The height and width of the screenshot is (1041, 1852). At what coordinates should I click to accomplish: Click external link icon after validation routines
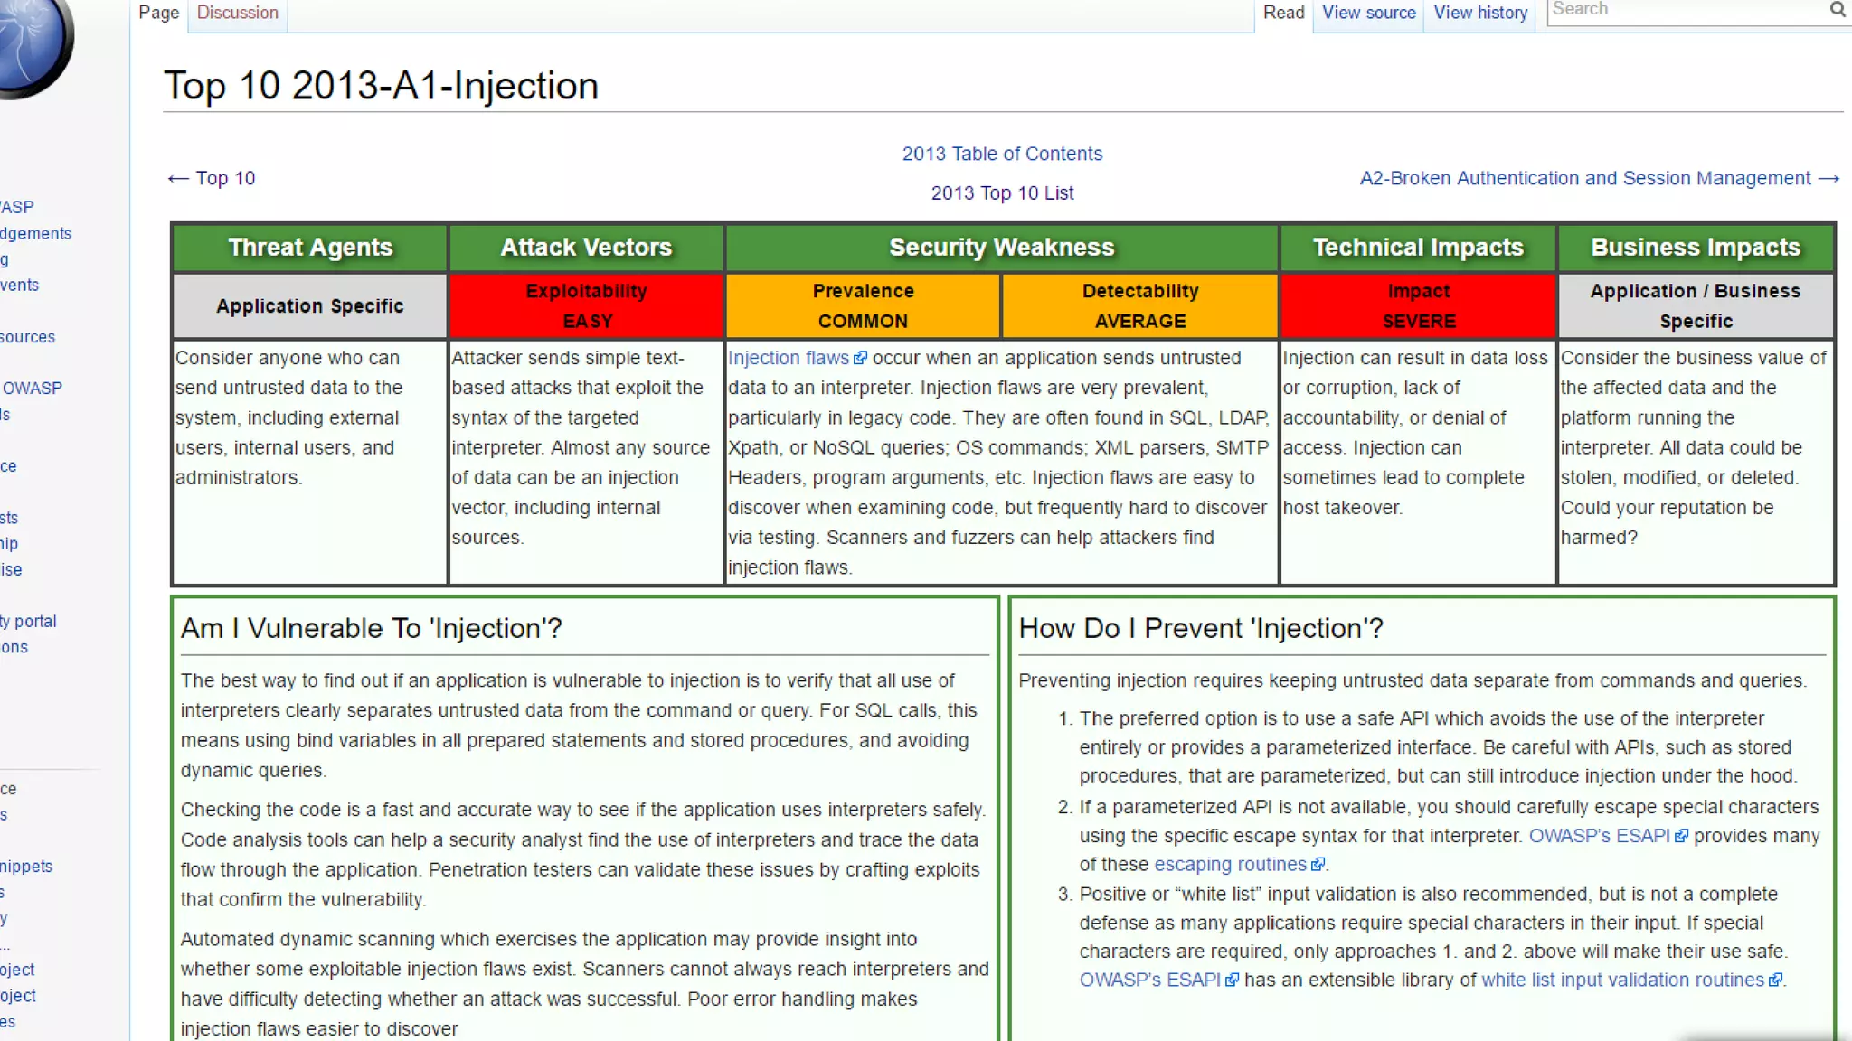click(x=1775, y=980)
